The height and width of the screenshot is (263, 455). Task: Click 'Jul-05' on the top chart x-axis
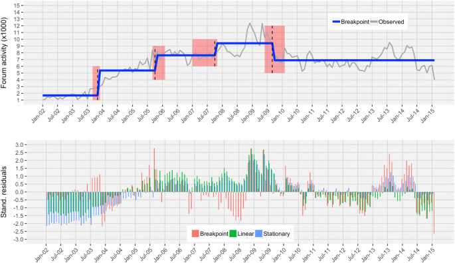point(143,116)
